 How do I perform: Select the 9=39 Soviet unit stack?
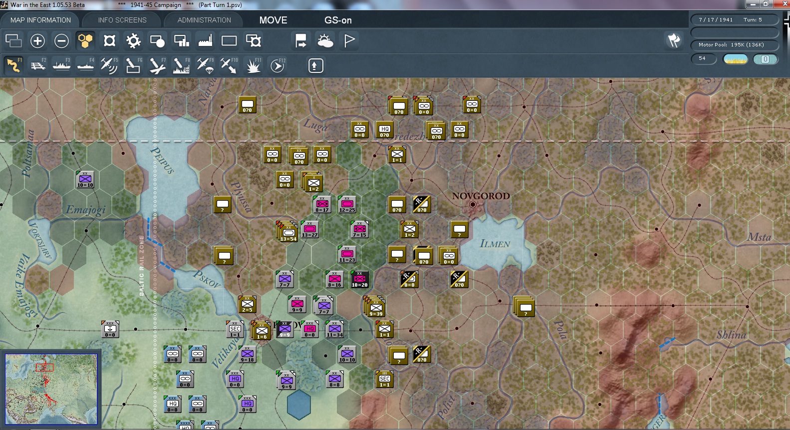click(375, 307)
